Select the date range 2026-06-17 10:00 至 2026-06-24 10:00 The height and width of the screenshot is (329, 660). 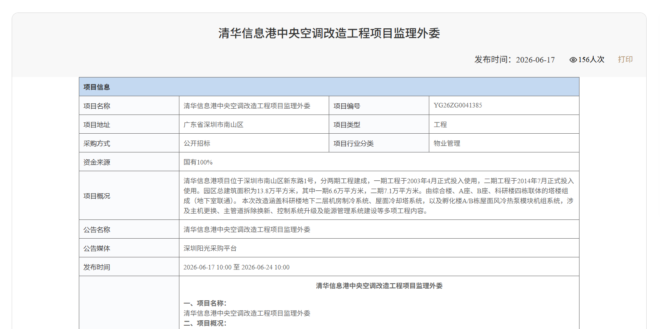[x=237, y=267]
